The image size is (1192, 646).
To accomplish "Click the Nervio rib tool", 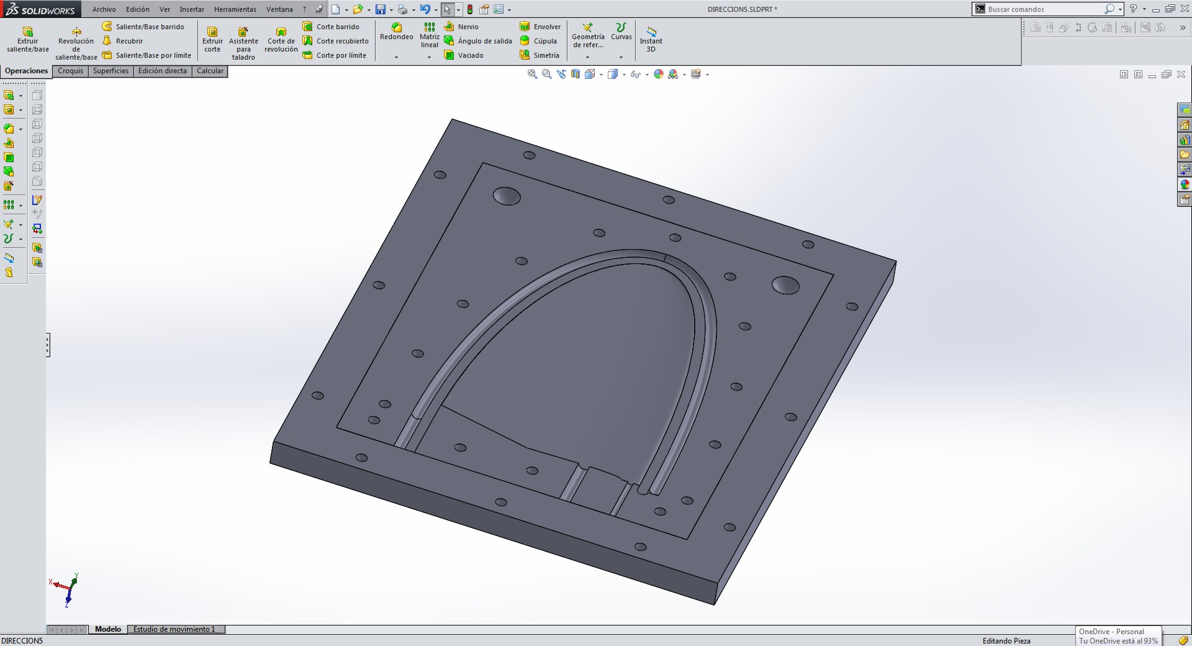I will [449, 27].
